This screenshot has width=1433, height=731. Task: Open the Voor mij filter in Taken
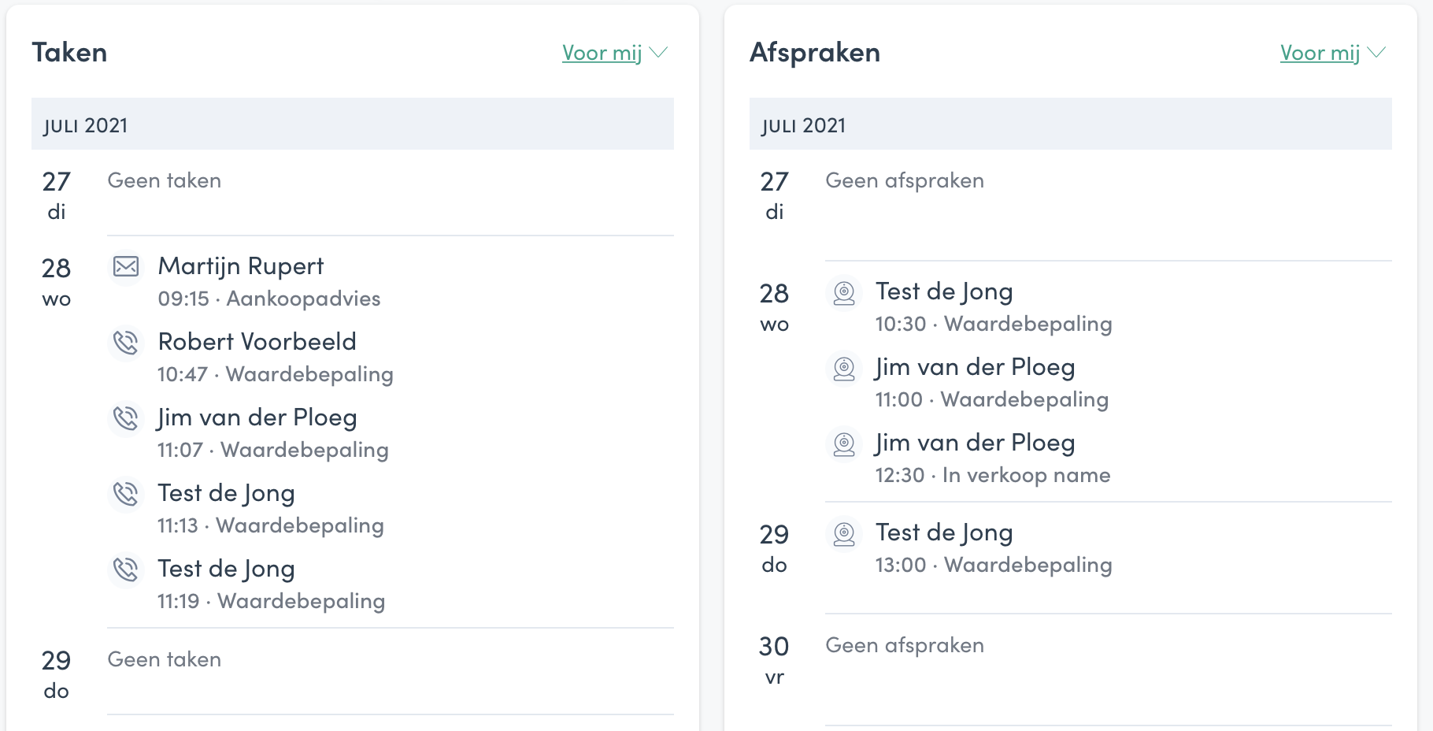602,53
